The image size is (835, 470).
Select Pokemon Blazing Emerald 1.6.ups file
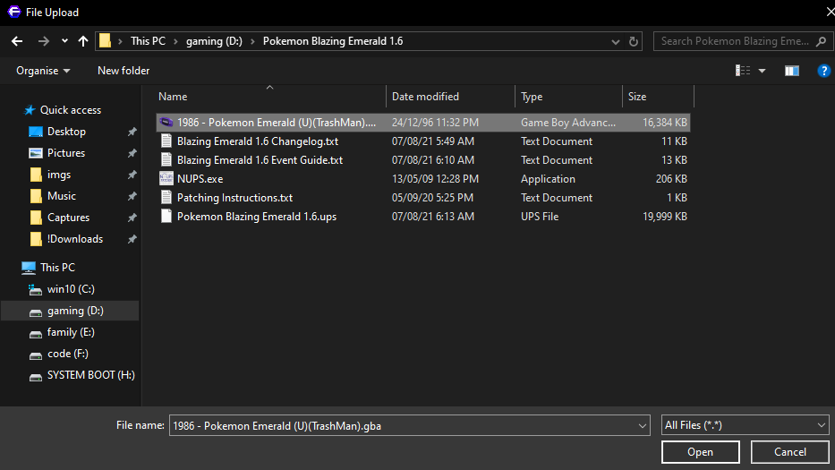pyautogui.click(x=256, y=217)
